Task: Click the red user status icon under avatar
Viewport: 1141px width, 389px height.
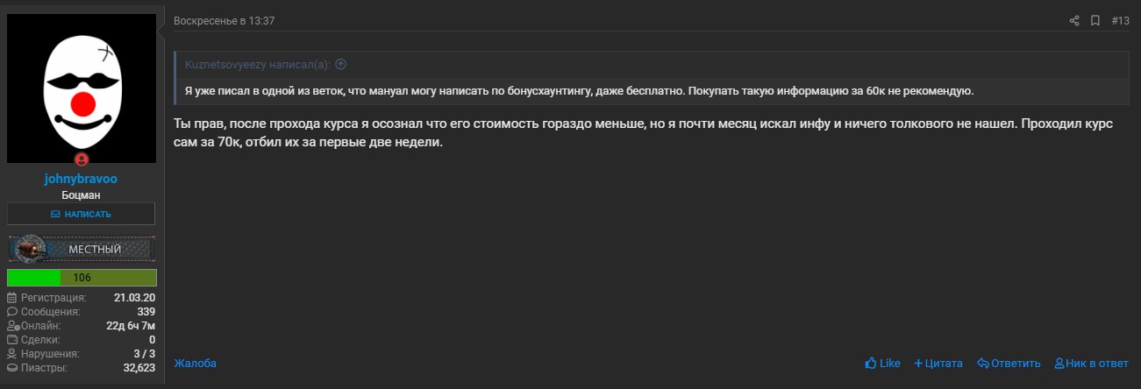Action: (x=82, y=159)
